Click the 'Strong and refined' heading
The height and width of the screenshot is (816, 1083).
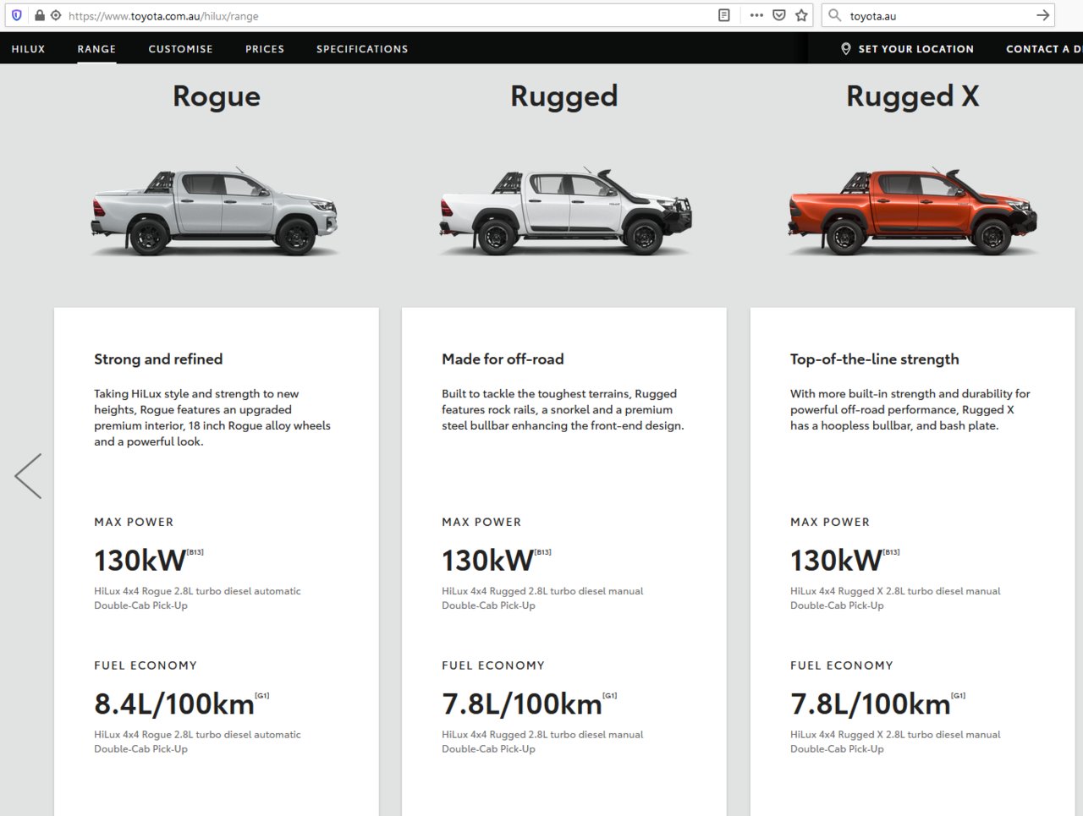click(158, 359)
